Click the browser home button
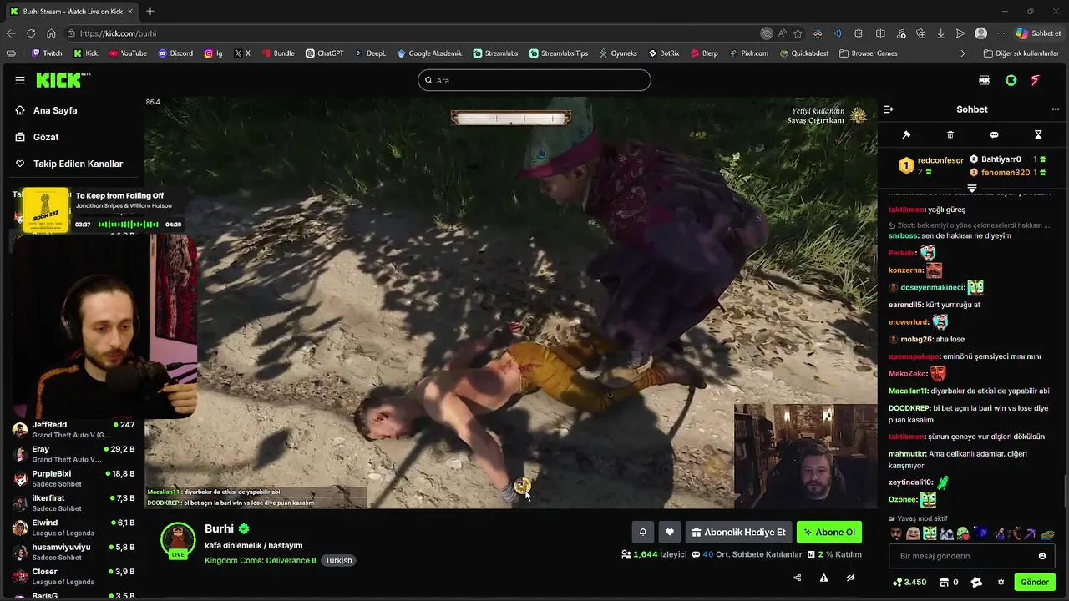 click(x=51, y=33)
